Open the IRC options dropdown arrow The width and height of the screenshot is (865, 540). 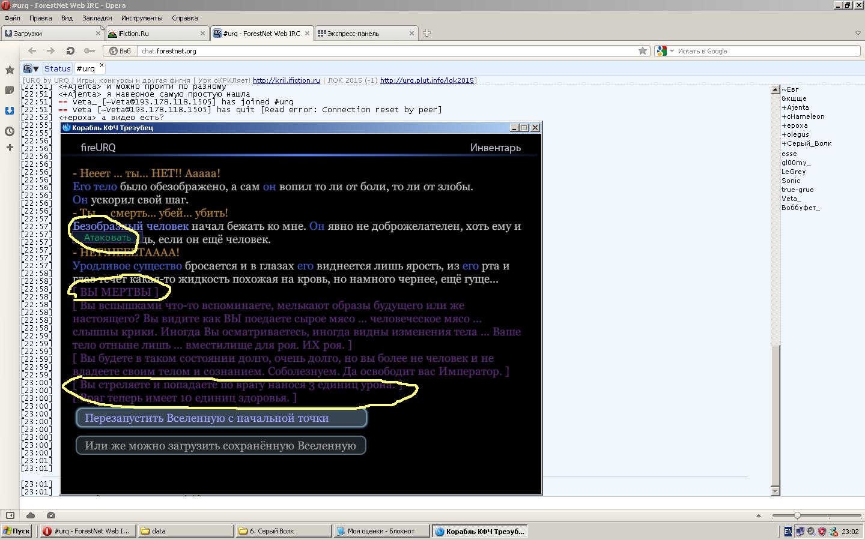tap(36, 69)
